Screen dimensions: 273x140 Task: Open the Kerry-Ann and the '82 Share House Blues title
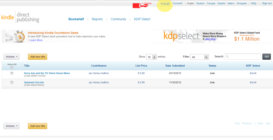(x=47, y=73)
